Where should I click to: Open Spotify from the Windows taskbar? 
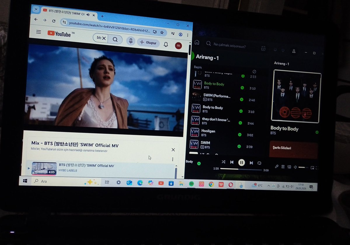tap(191, 184)
